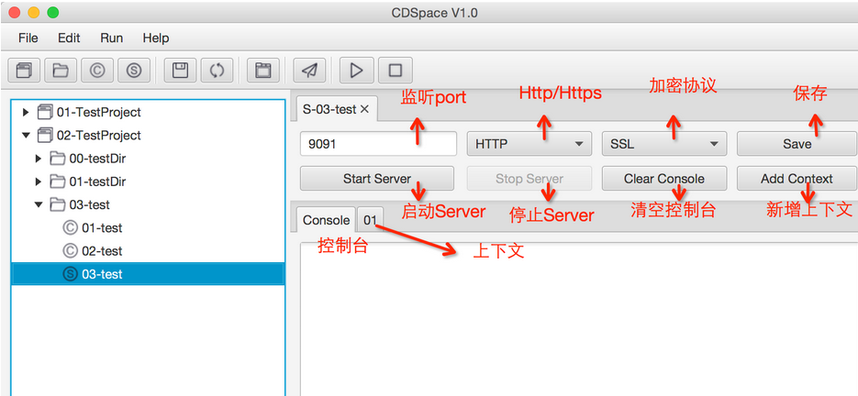Click the circled S toolbar icon

click(135, 70)
